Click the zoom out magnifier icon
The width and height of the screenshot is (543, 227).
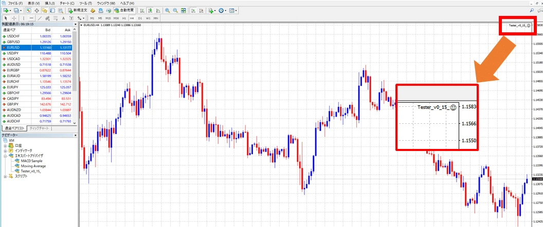click(175, 10)
